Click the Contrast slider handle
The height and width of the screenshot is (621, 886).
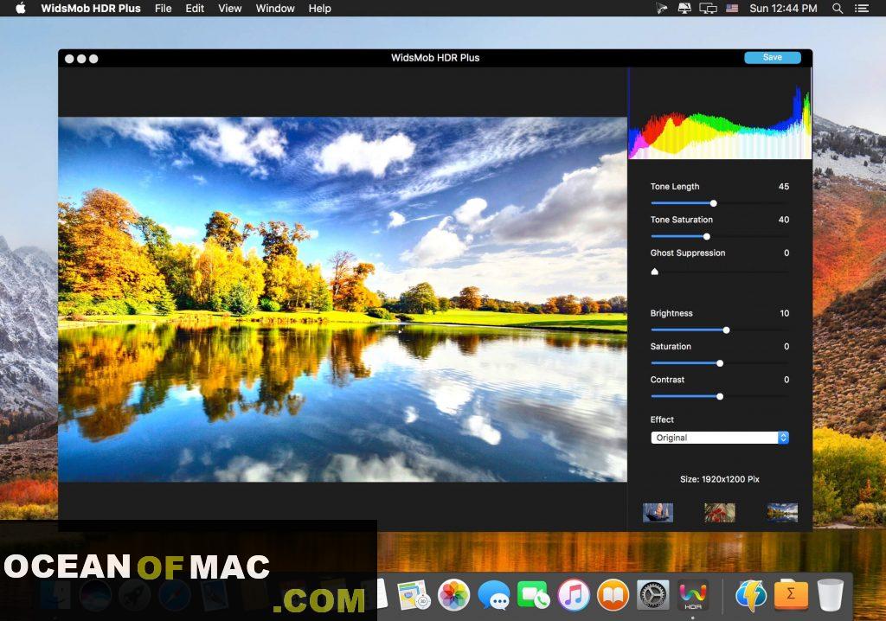click(720, 397)
